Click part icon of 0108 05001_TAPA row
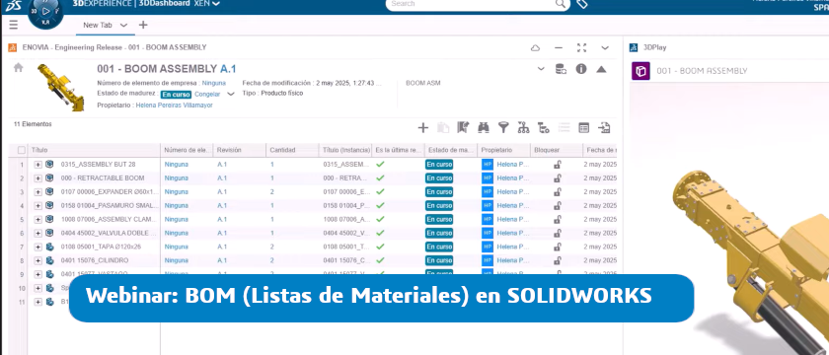 tap(49, 247)
